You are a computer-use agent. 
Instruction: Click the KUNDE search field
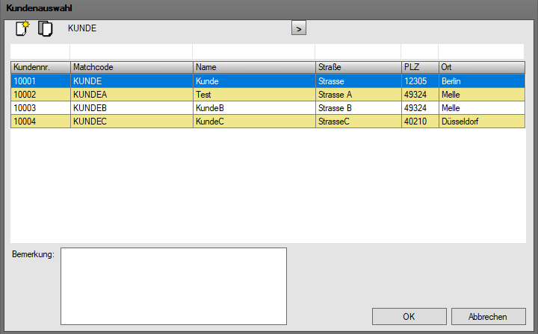tap(176, 28)
